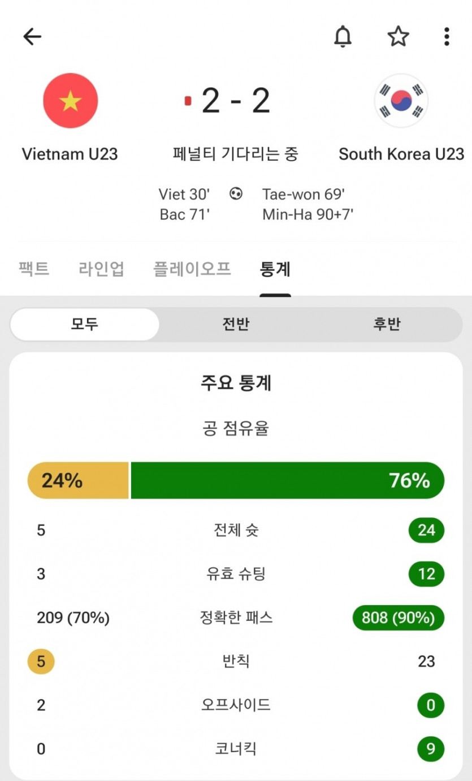This screenshot has width=472, height=781.
Task: Tap the Vietnam U23 team name
Action: point(70,154)
